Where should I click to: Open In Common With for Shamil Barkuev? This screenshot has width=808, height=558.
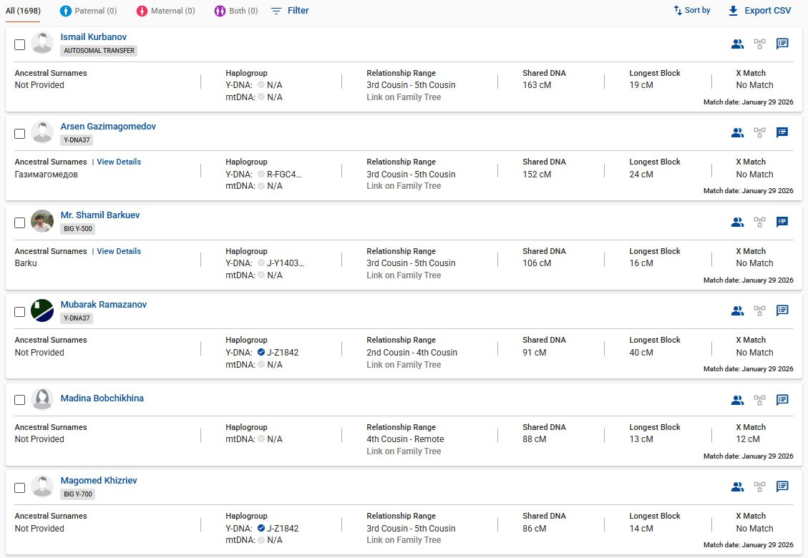pos(737,222)
